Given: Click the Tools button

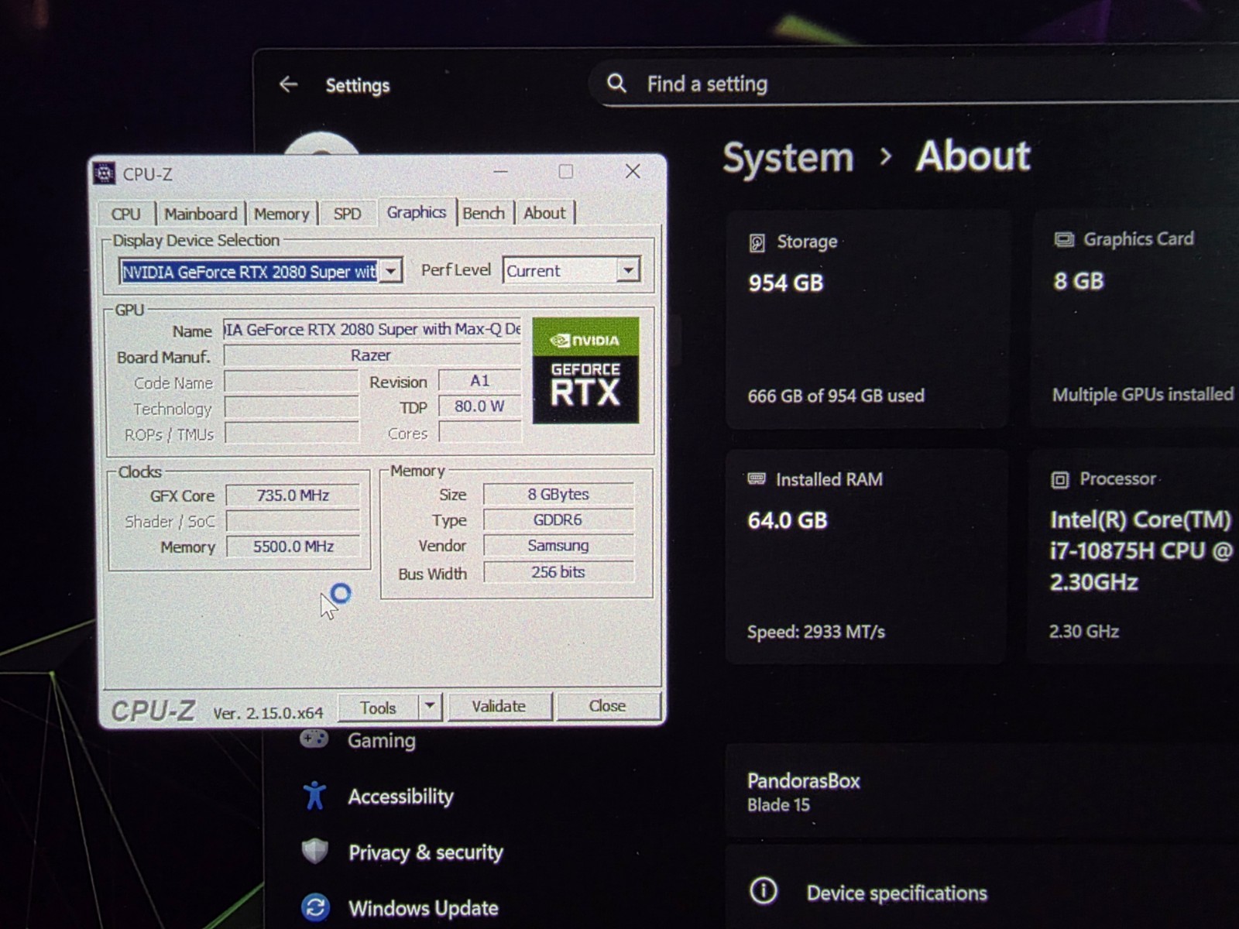Looking at the screenshot, I should [x=378, y=708].
